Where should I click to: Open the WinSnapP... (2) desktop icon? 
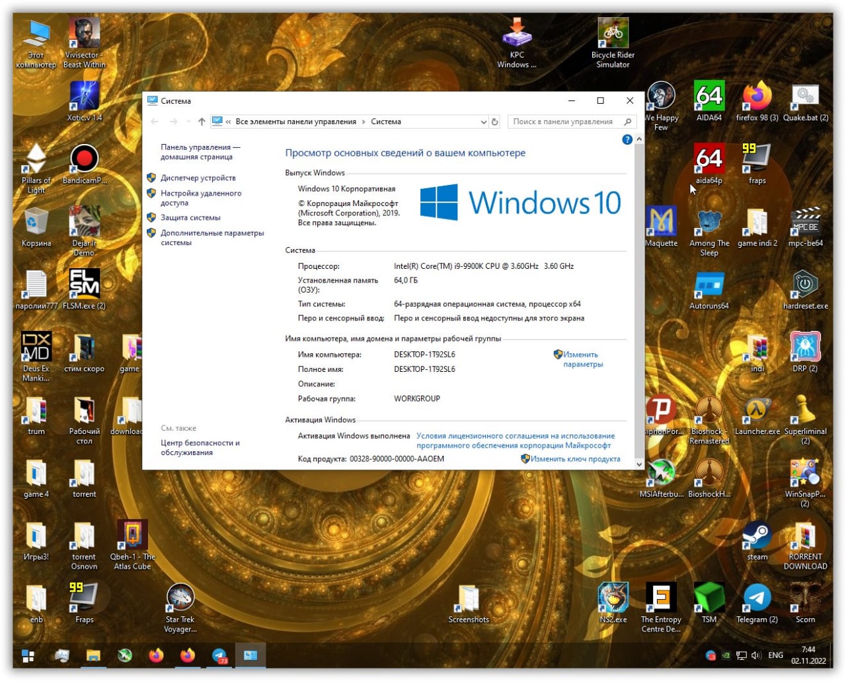pyautogui.click(x=805, y=482)
